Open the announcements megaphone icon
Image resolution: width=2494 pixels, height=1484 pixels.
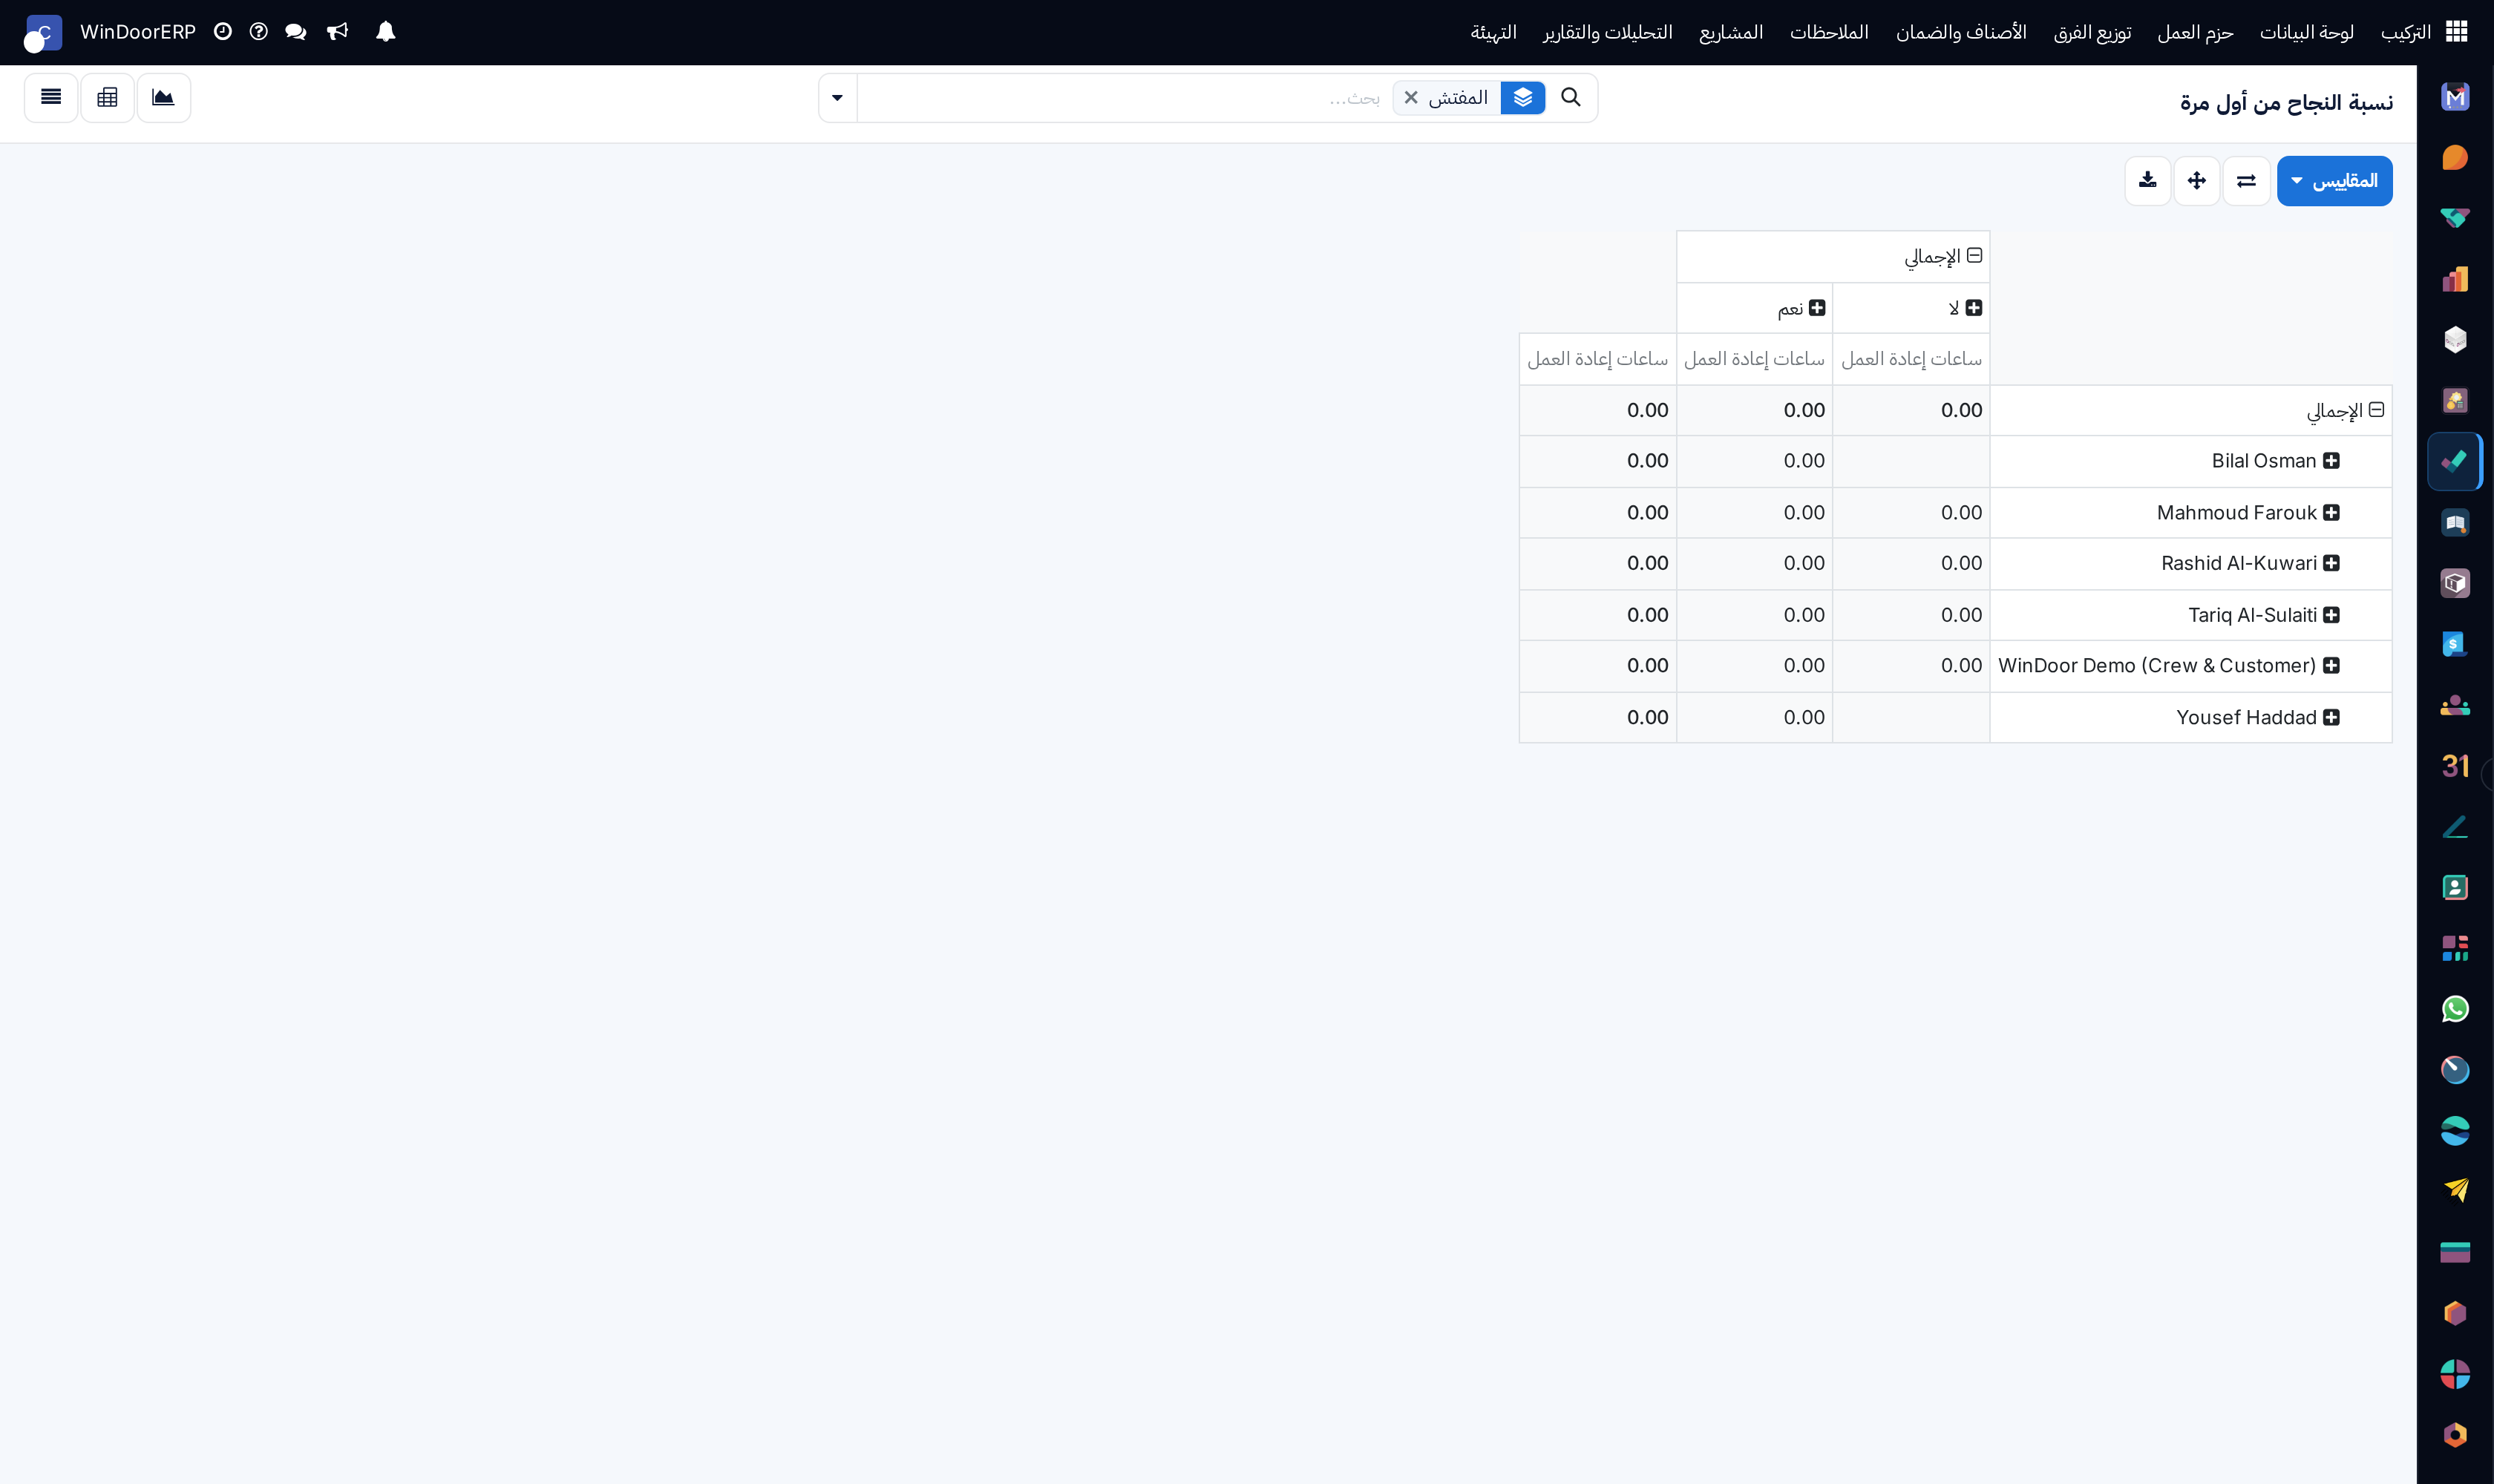click(x=337, y=32)
